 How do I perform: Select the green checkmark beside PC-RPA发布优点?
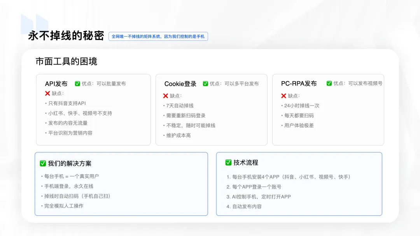pyautogui.click(x=329, y=83)
